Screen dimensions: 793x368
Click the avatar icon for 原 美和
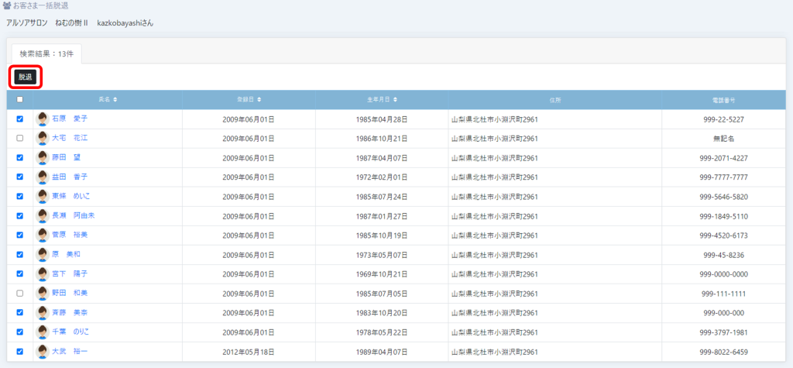click(43, 255)
